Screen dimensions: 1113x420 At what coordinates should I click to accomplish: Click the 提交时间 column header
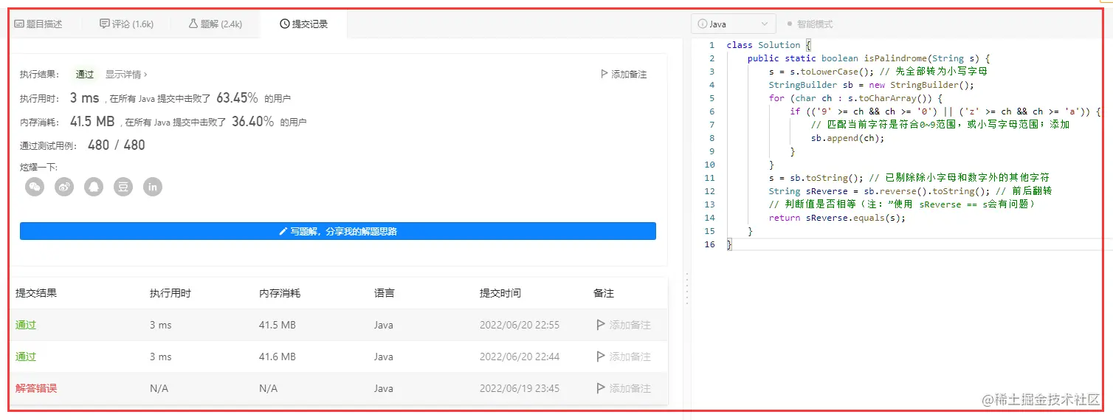(500, 293)
